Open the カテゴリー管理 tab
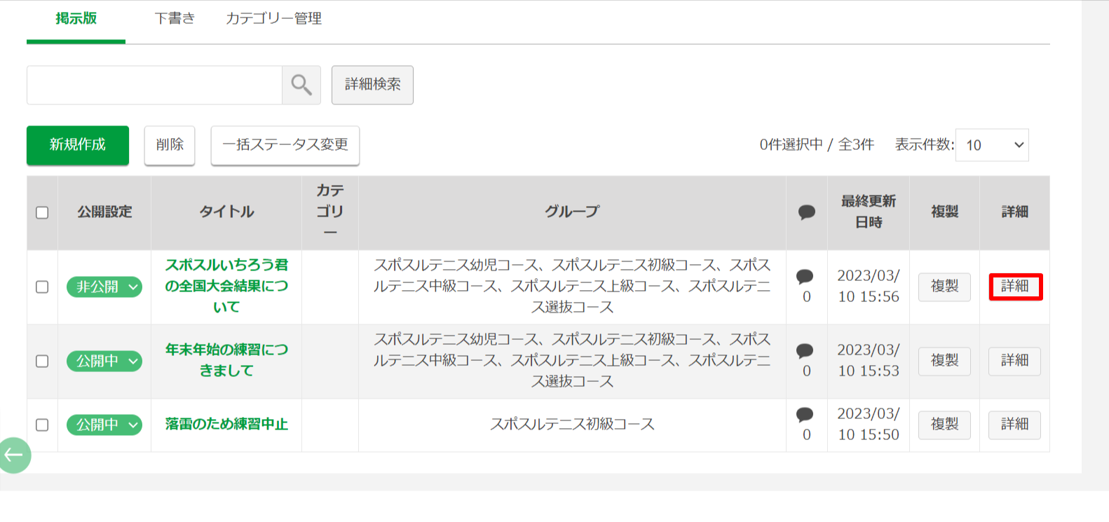The height and width of the screenshot is (522, 1109). (273, 19)
